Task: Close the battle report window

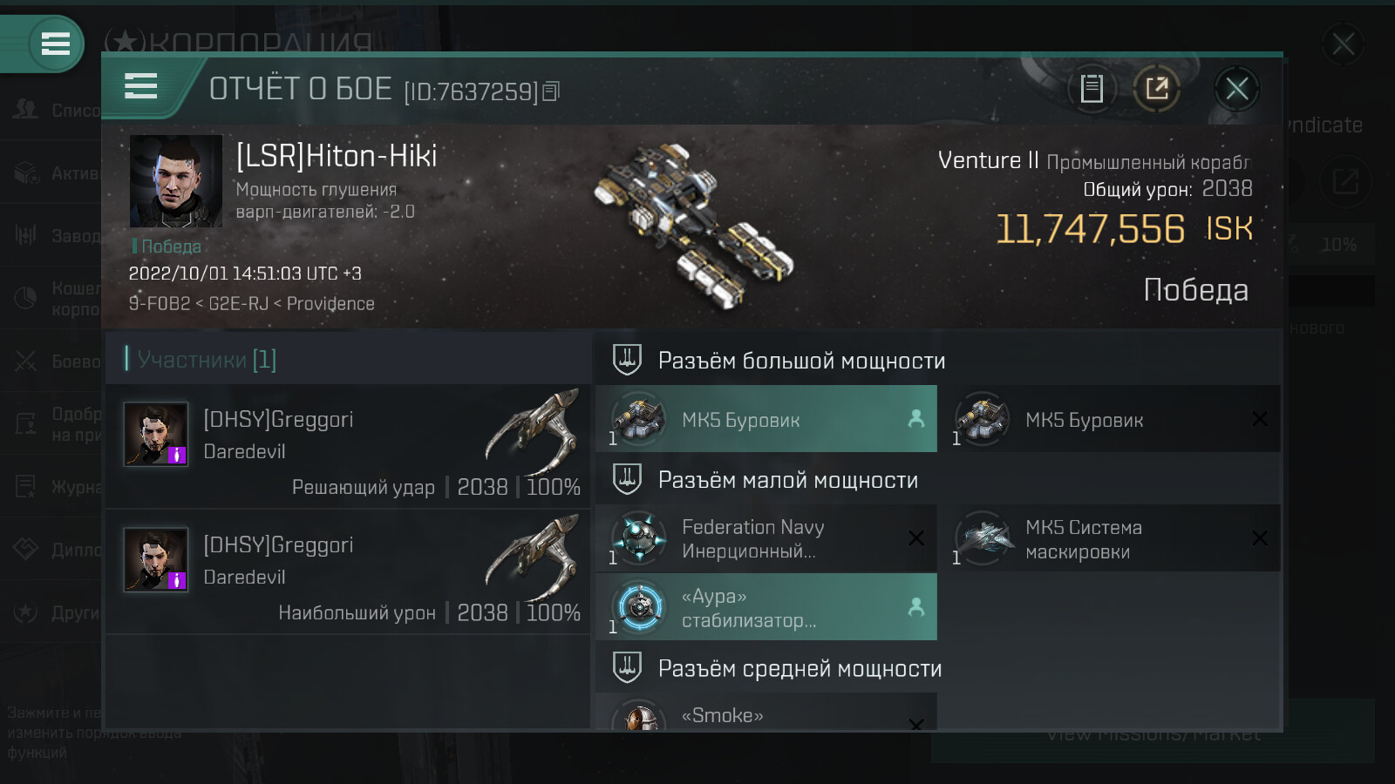Action: tap(1236, 88)
